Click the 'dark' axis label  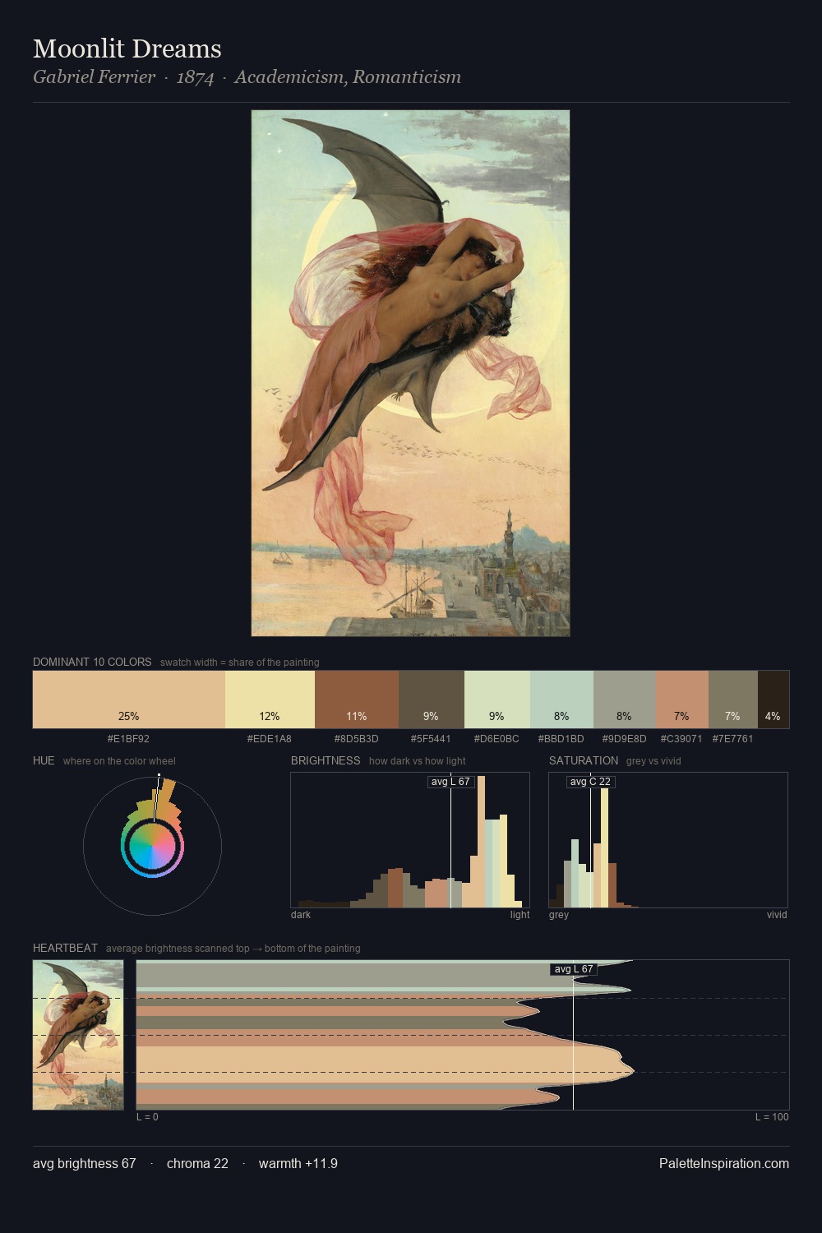pyautogui.click(x=301, y=915)
